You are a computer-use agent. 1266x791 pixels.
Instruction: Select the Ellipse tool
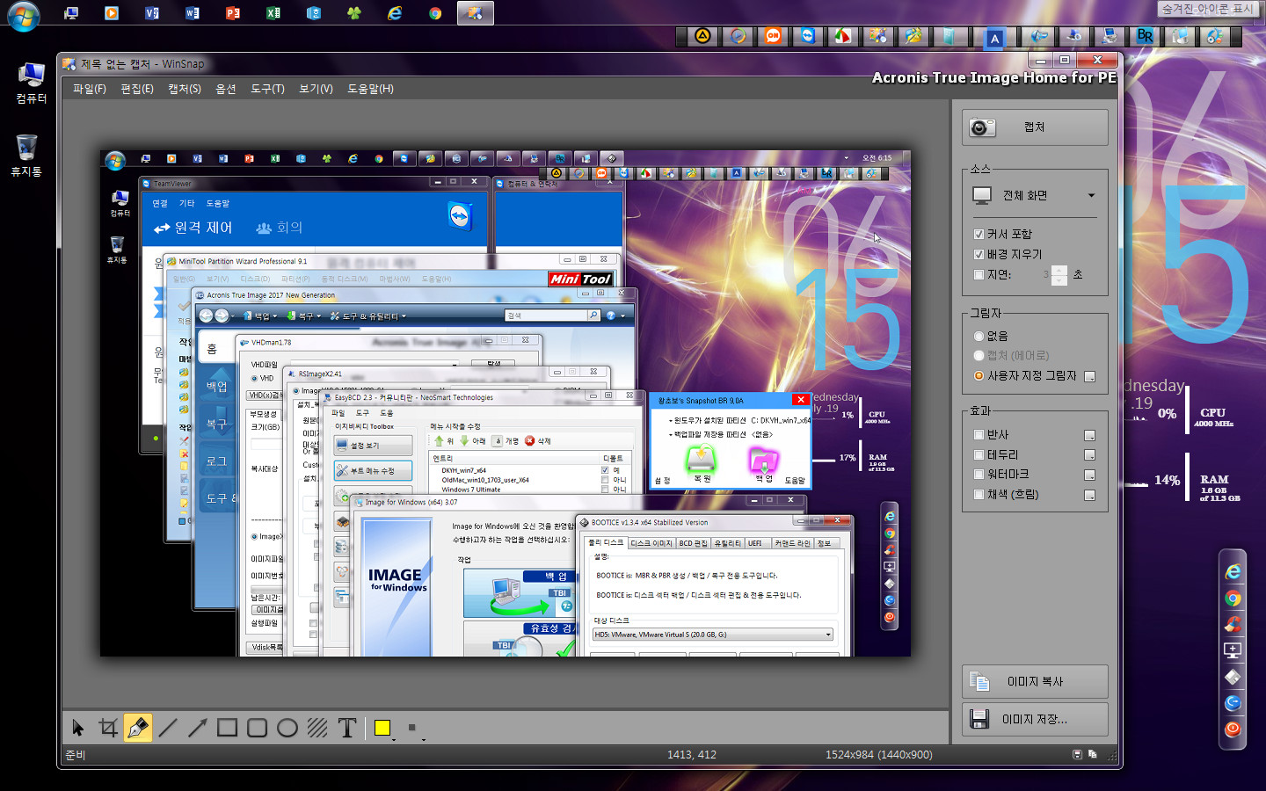(287, 728)
